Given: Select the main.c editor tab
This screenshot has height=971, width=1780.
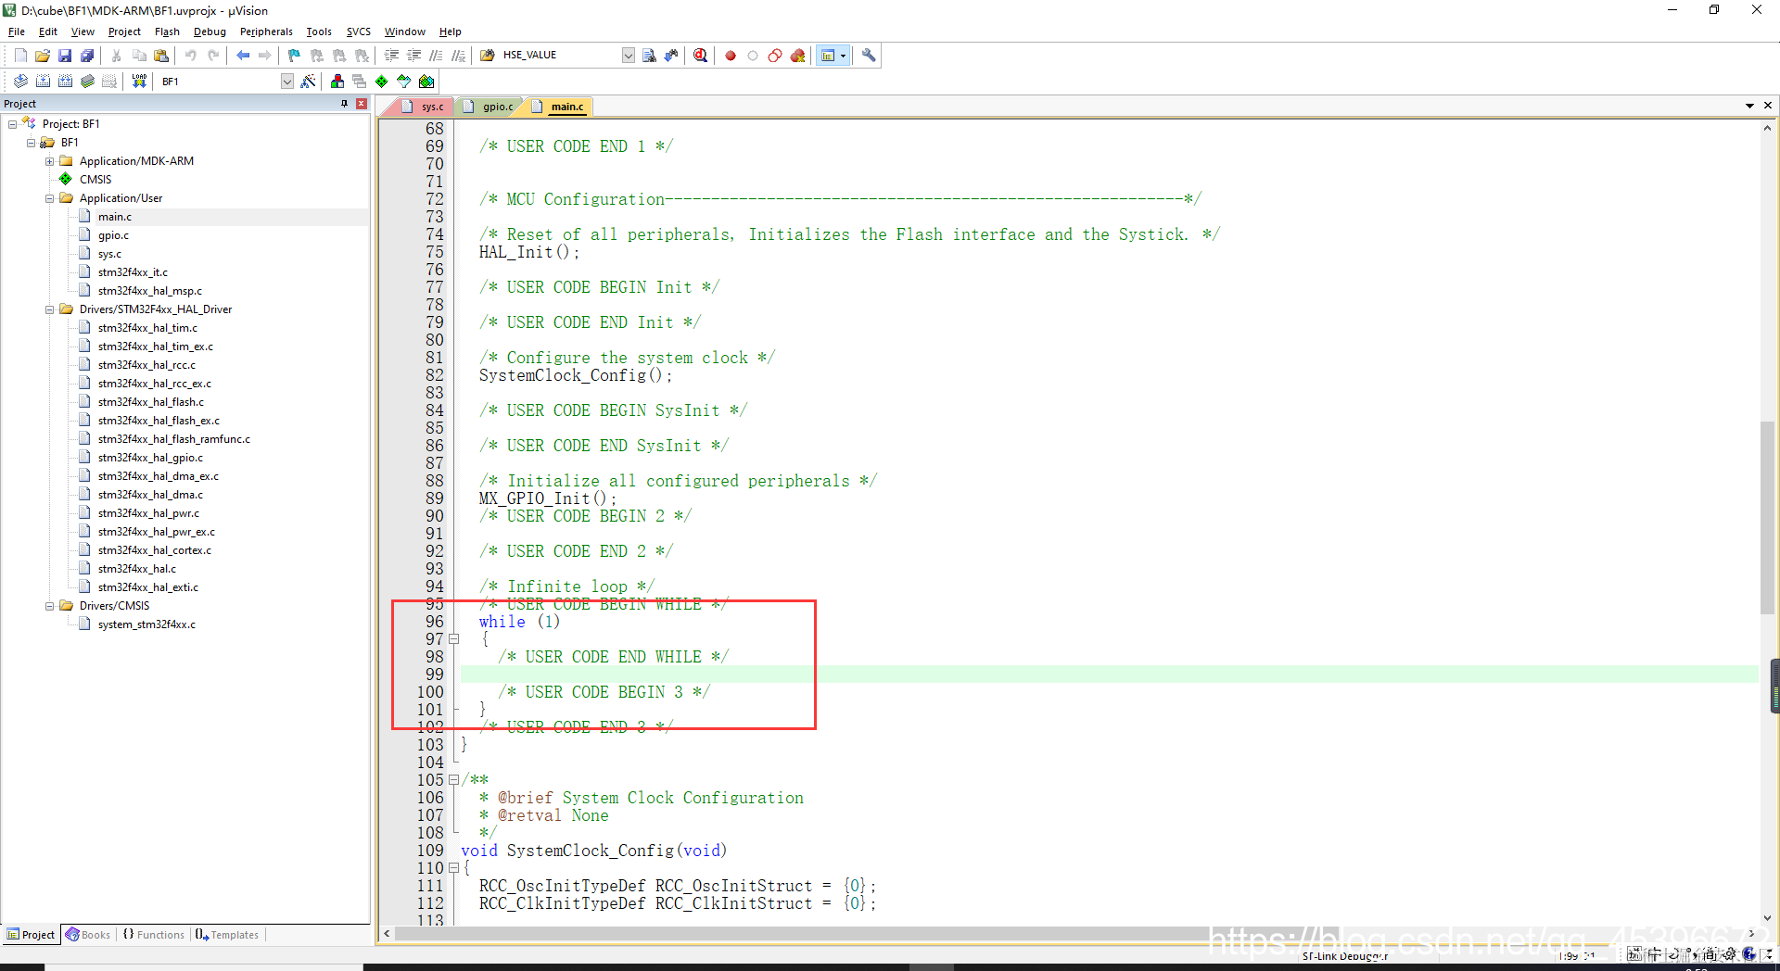Looking at the screenshot, I should coord(559,107).
